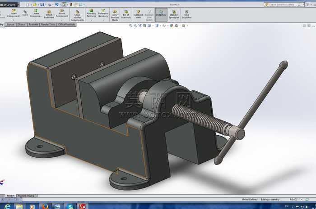The width and height of the screenshot is (316, 209).
Task: Select the Mate tool
Action: click(25, 13)
